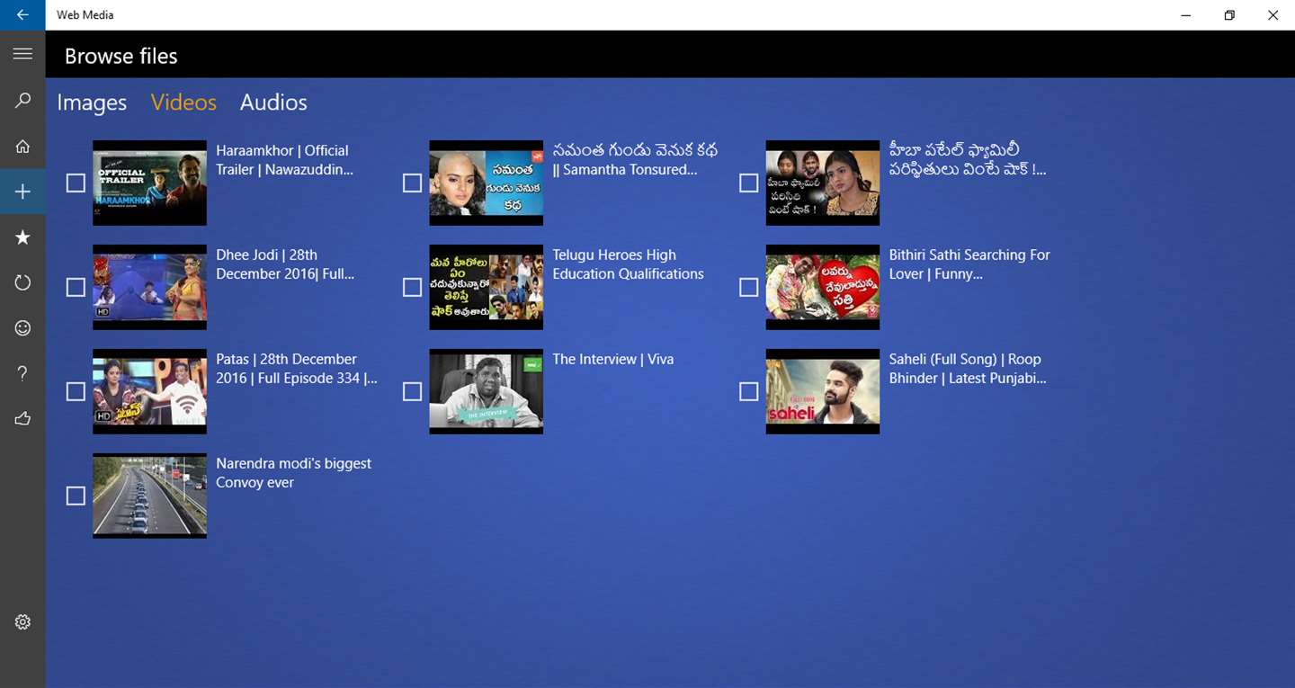Click title 'Bithiri Sathi Searching For Lover'

click(969, 264)
